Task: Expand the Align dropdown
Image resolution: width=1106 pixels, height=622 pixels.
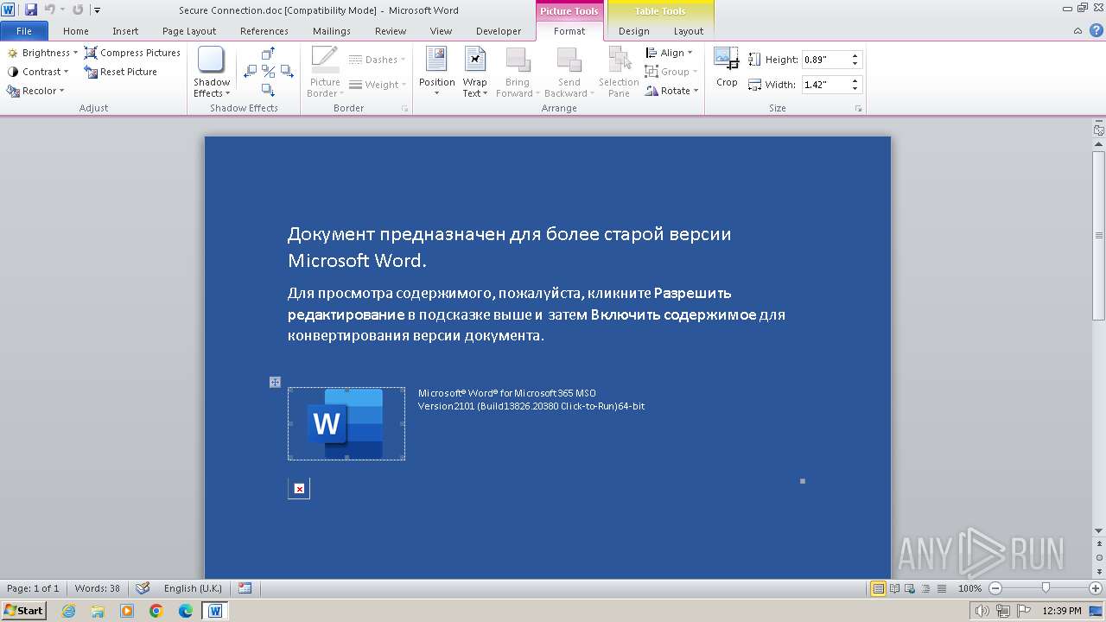Action: 669,53
